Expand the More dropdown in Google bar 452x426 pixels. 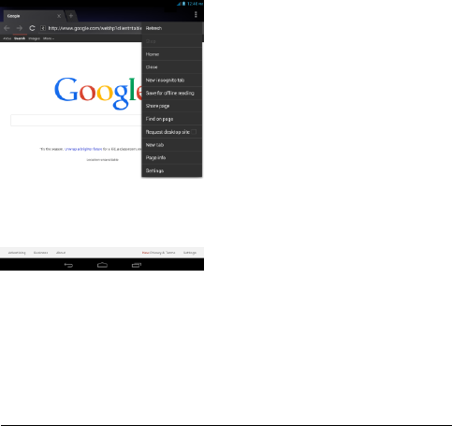tap(49, 38)
